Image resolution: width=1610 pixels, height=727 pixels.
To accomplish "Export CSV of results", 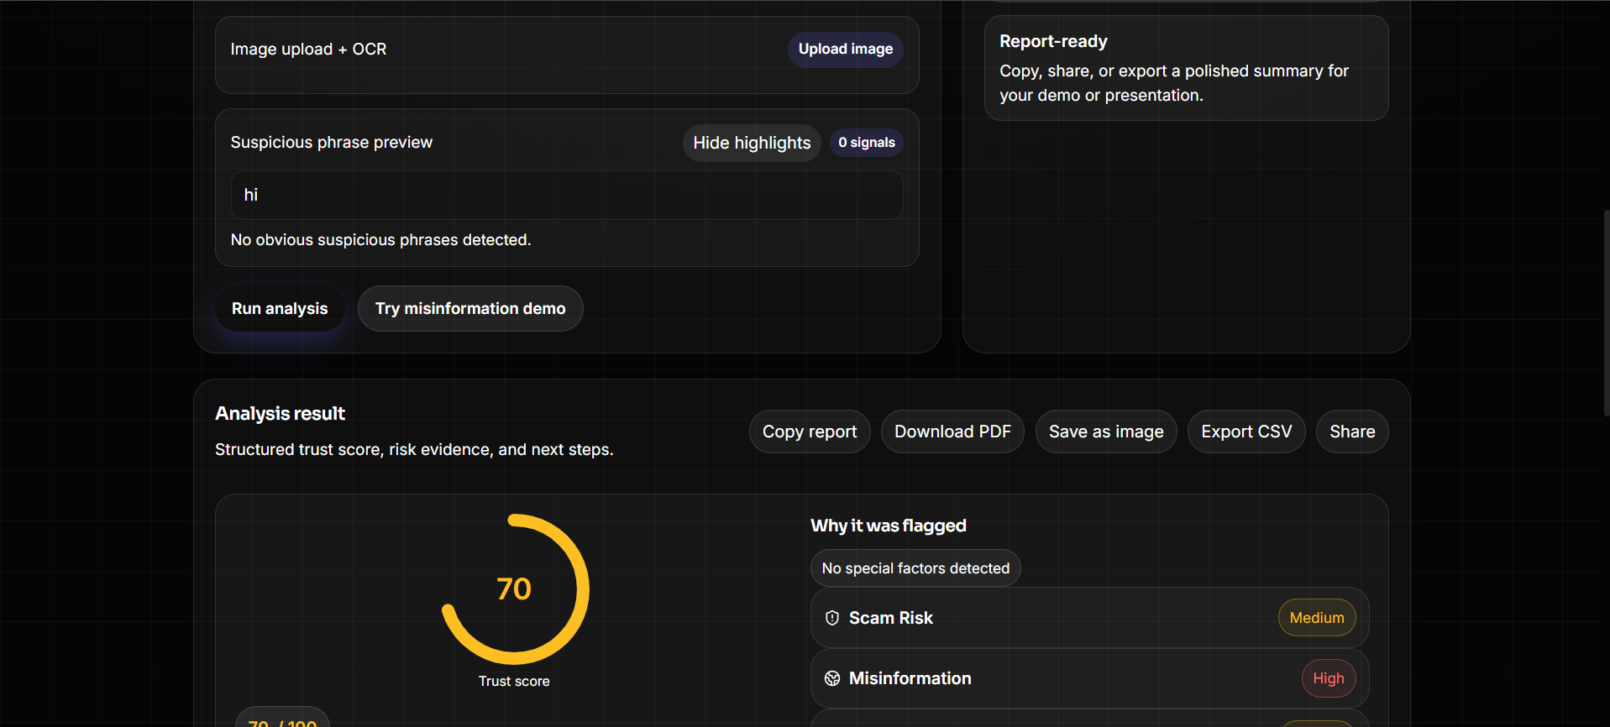I will click(1246, 431).
